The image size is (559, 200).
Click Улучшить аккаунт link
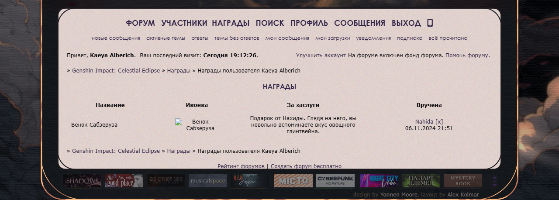click(321, 55)
